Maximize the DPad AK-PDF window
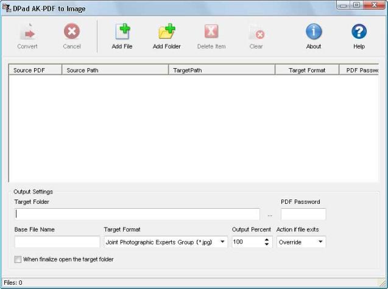 (356, 5)
